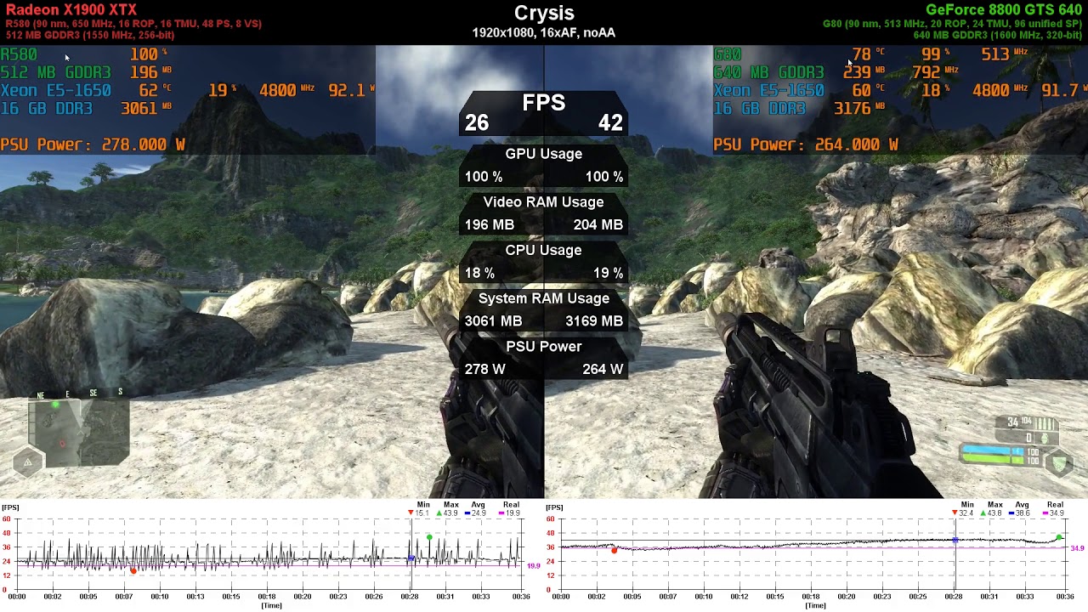Click the "19.9" Real FPS value beside Radeon graph line
The height and width of the screenshot is (612, 1088).
coord(534,565)
